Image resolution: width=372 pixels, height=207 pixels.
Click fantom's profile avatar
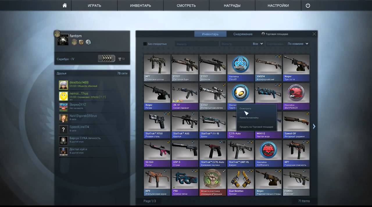[x=63, y=40]
